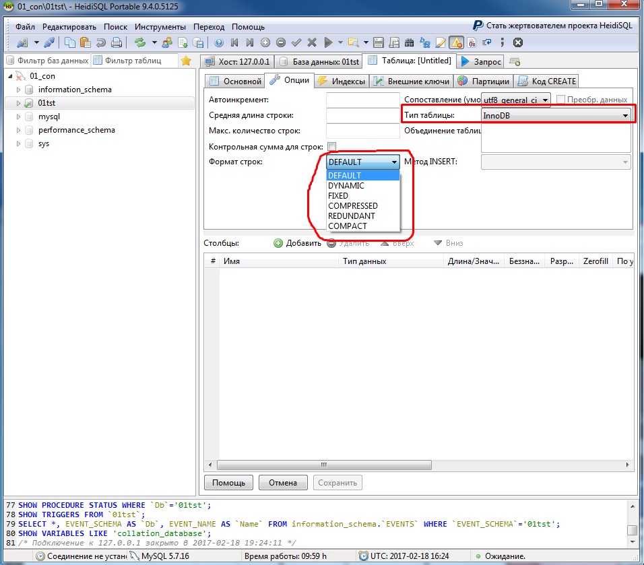
Task: Click the Помощь button at bottom
Action: 228,483
